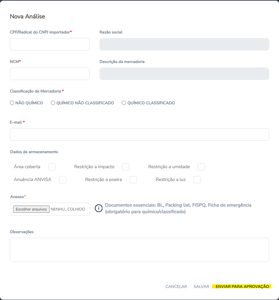Viewport: 279px width, 300px height.
Task: Focus the E-mail input field
Action: tap(139, 134)
